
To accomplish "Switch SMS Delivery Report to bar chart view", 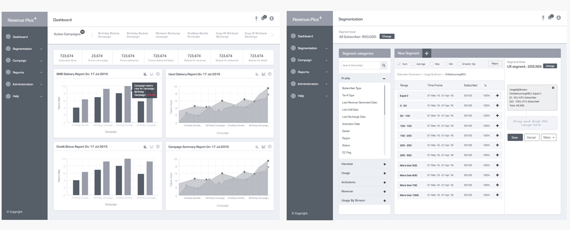I will [x=145, y=74].
